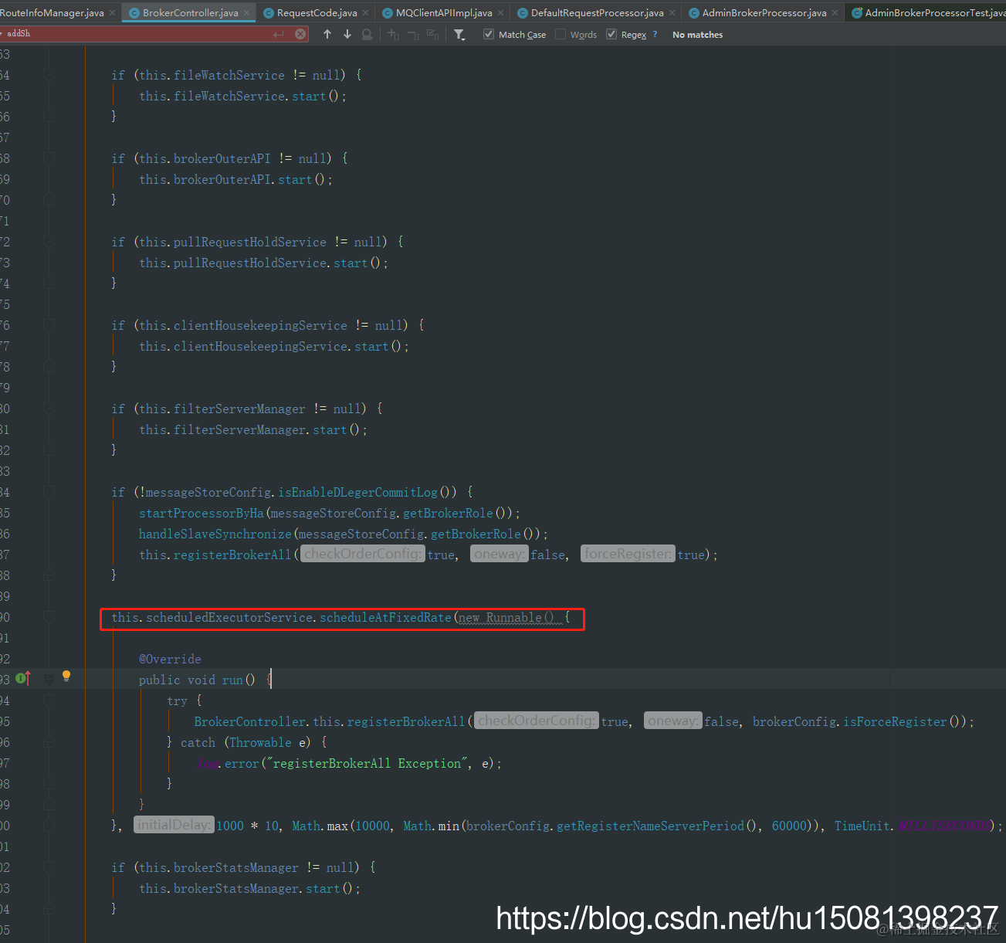Collapse the brokerStatsManager if block

click(x=49, y=867)
